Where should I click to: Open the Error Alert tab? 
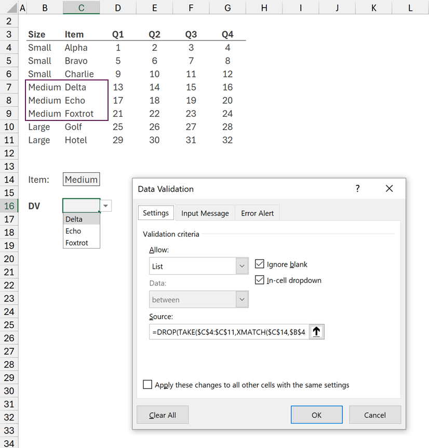(257, 213)
